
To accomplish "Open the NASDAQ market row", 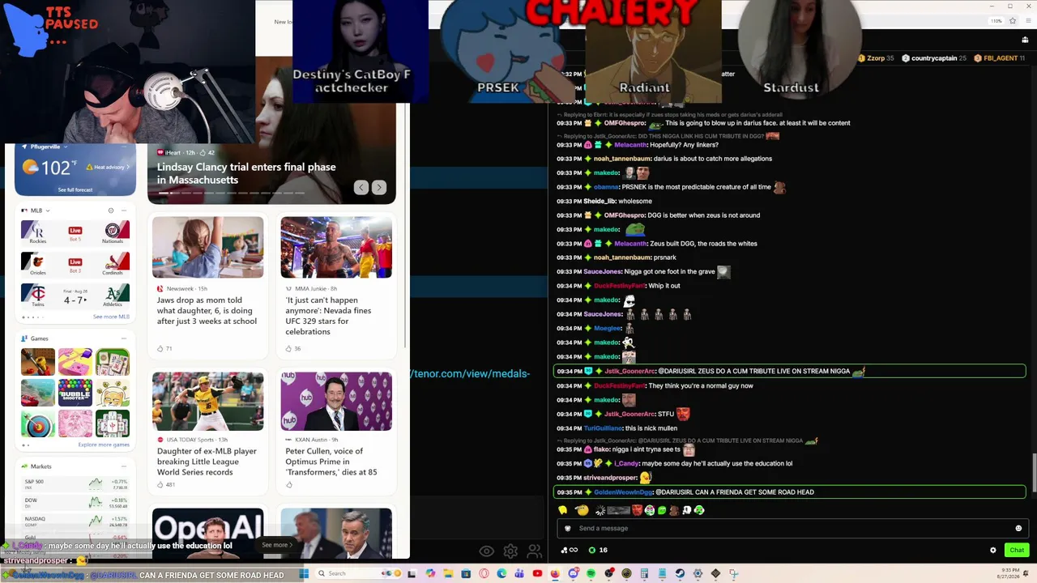I will tap(75, 521).
